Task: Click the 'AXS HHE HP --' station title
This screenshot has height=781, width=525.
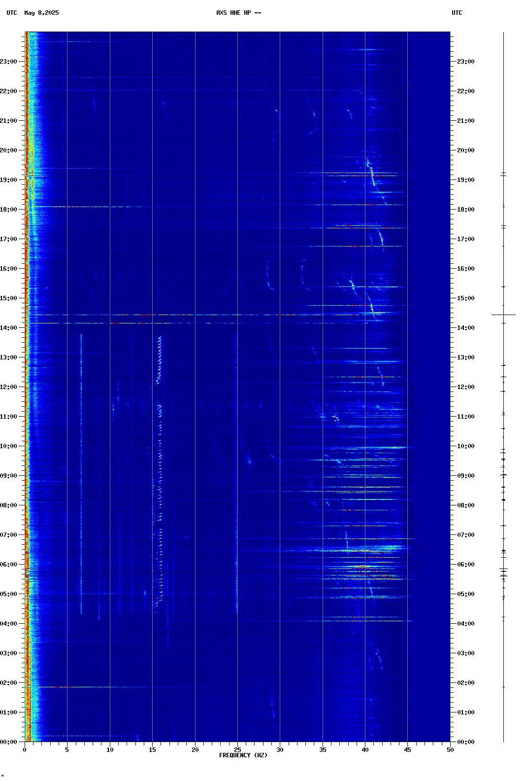Action: pos(239,13)
